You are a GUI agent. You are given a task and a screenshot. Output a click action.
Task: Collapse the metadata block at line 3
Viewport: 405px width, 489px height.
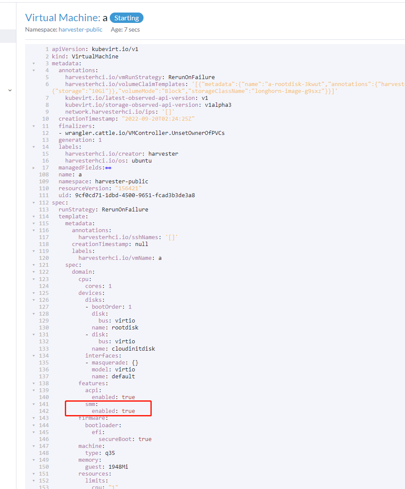coord(34,63)
